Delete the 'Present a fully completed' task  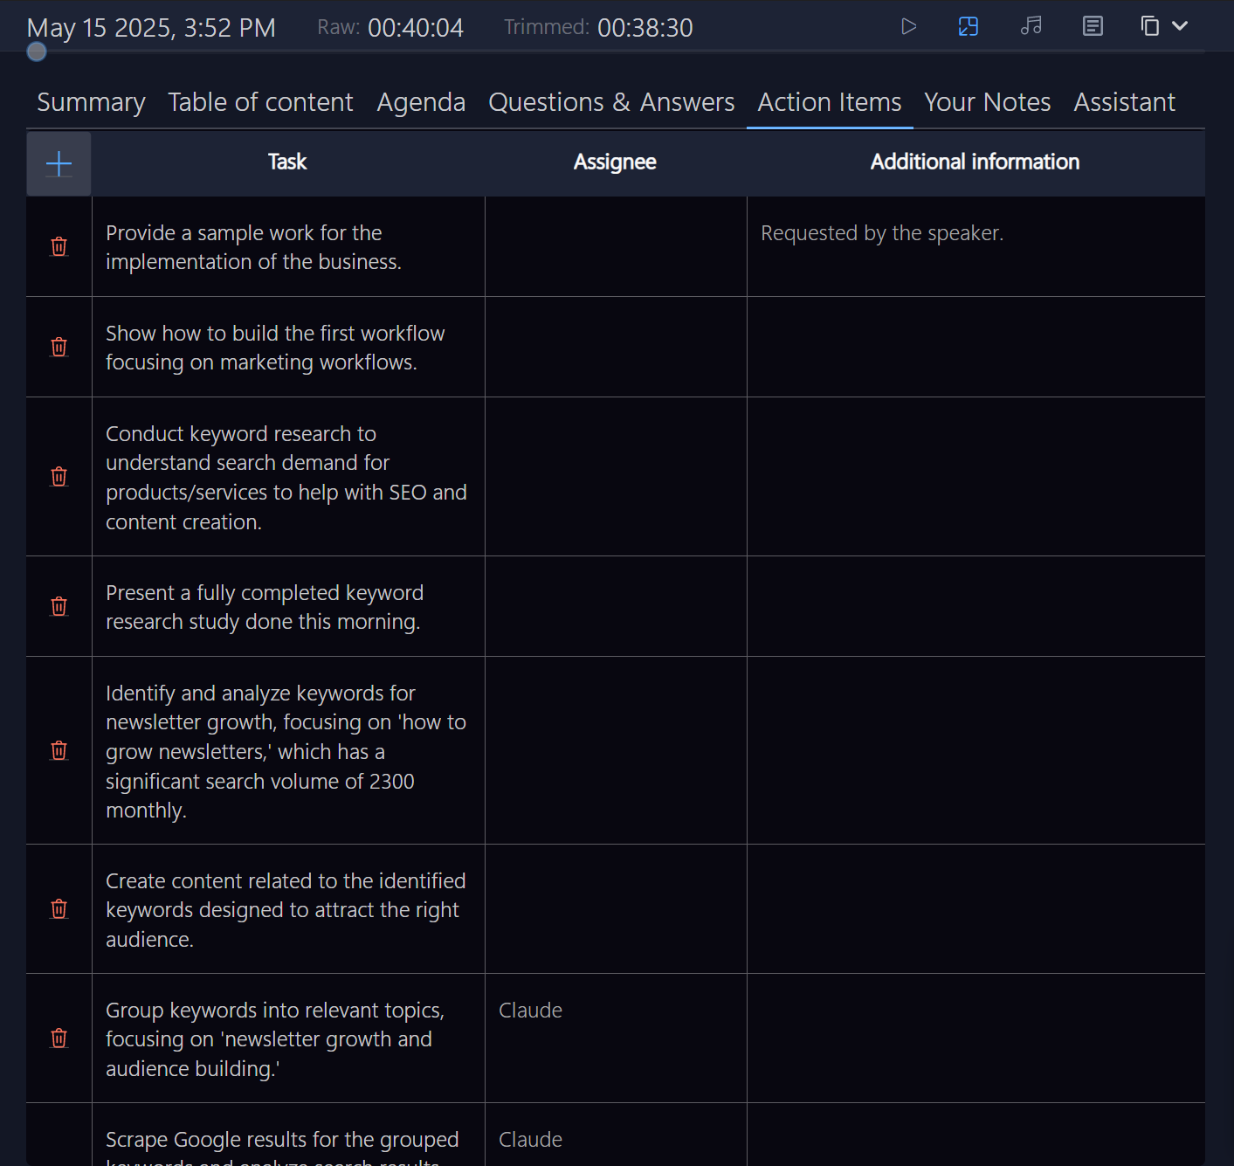59,607
